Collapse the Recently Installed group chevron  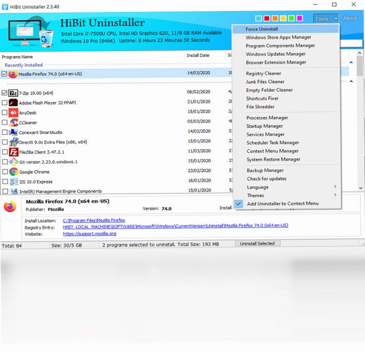(x=351, y=63)
